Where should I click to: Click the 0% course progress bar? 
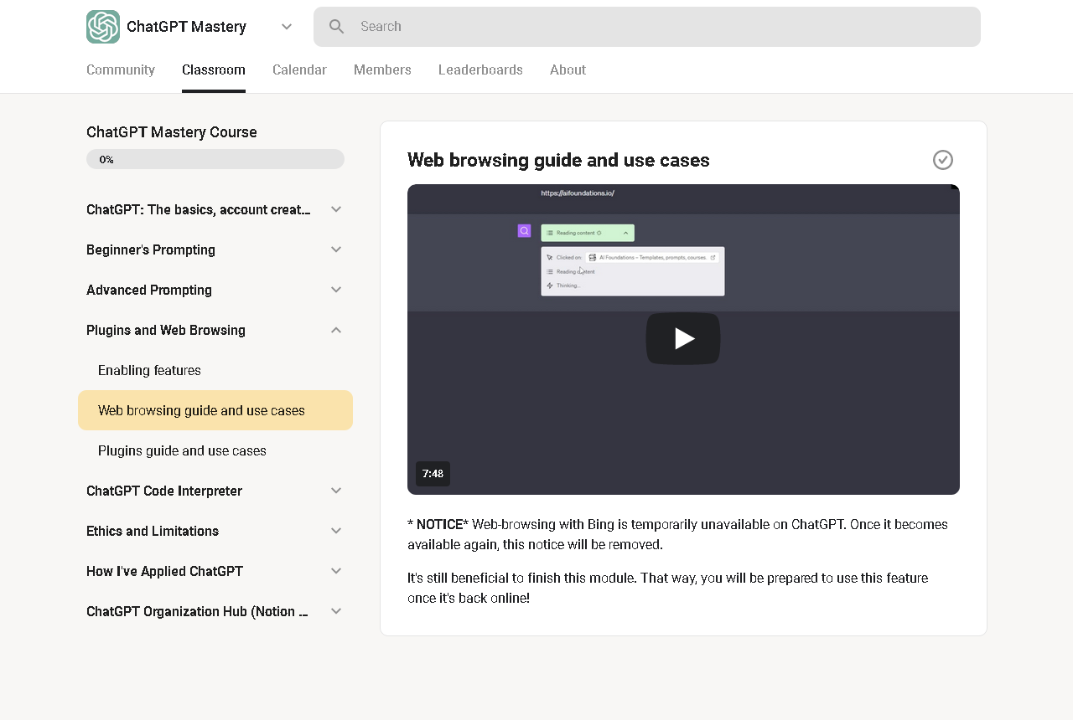pyautogui.click(x=215, y=159)
